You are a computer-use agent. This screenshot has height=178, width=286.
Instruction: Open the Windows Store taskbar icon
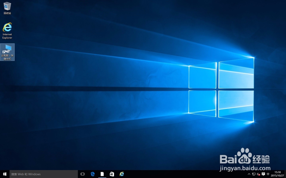tap(112, 174)
